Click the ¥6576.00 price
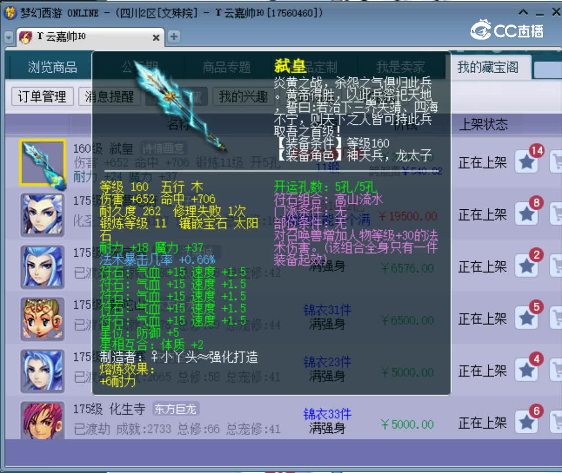This screenshot has height=473, width=562. (408, 268)
